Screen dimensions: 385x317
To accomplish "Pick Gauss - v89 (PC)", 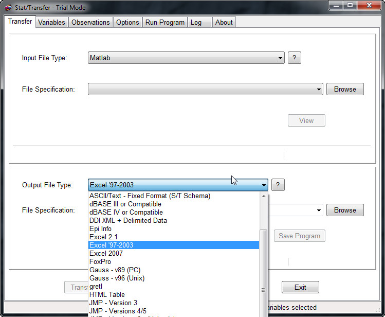I will [x=174, y=270].
